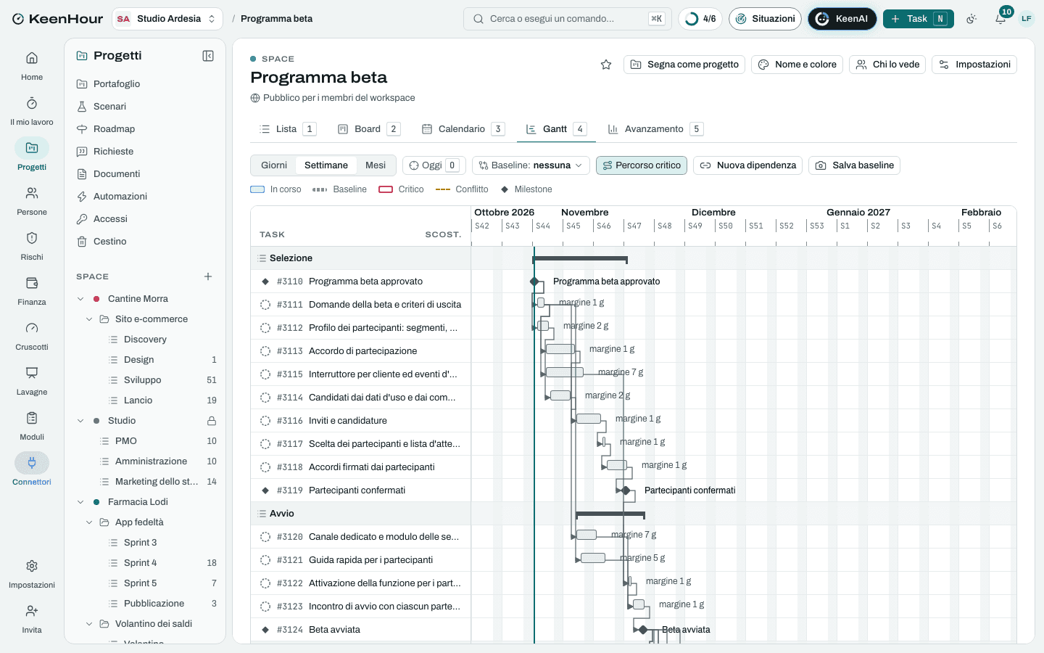Open the Baseline: nessuna dropdown
Screen dimensions: 1044x653
tap(531, 165)
